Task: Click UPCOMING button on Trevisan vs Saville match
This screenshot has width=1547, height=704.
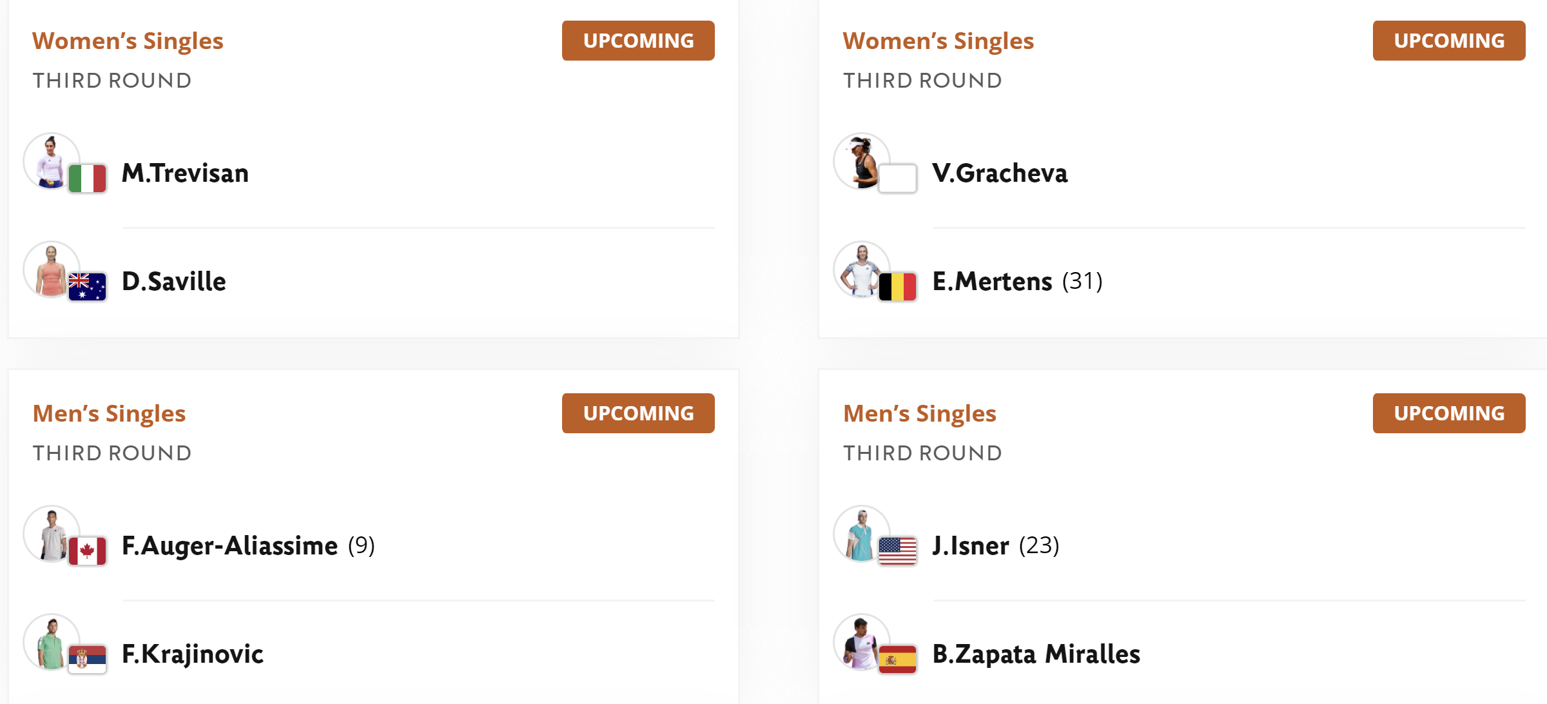Action: pos(638,41)
